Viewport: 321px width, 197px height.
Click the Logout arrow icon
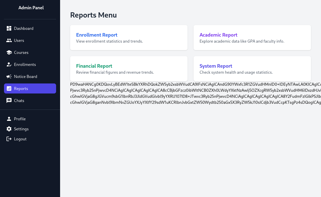(x=9, y=139)
